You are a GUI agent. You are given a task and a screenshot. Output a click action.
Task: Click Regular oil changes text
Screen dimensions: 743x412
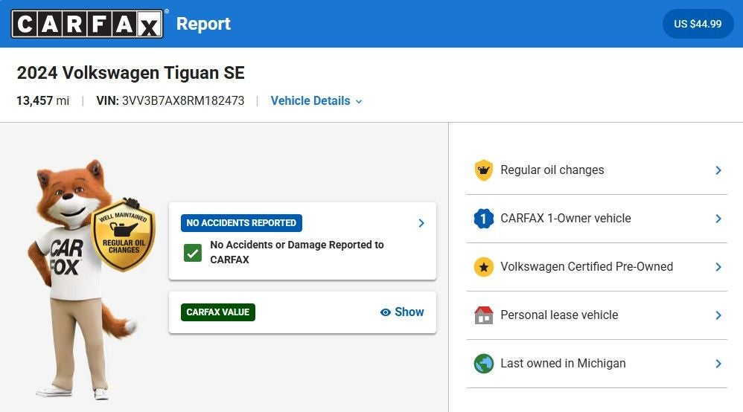point(552,170)
